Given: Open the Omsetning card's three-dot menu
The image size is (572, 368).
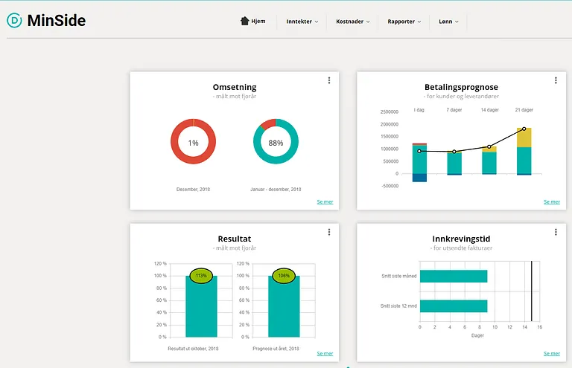Looking at the screenshot, I should pos(329,80).
